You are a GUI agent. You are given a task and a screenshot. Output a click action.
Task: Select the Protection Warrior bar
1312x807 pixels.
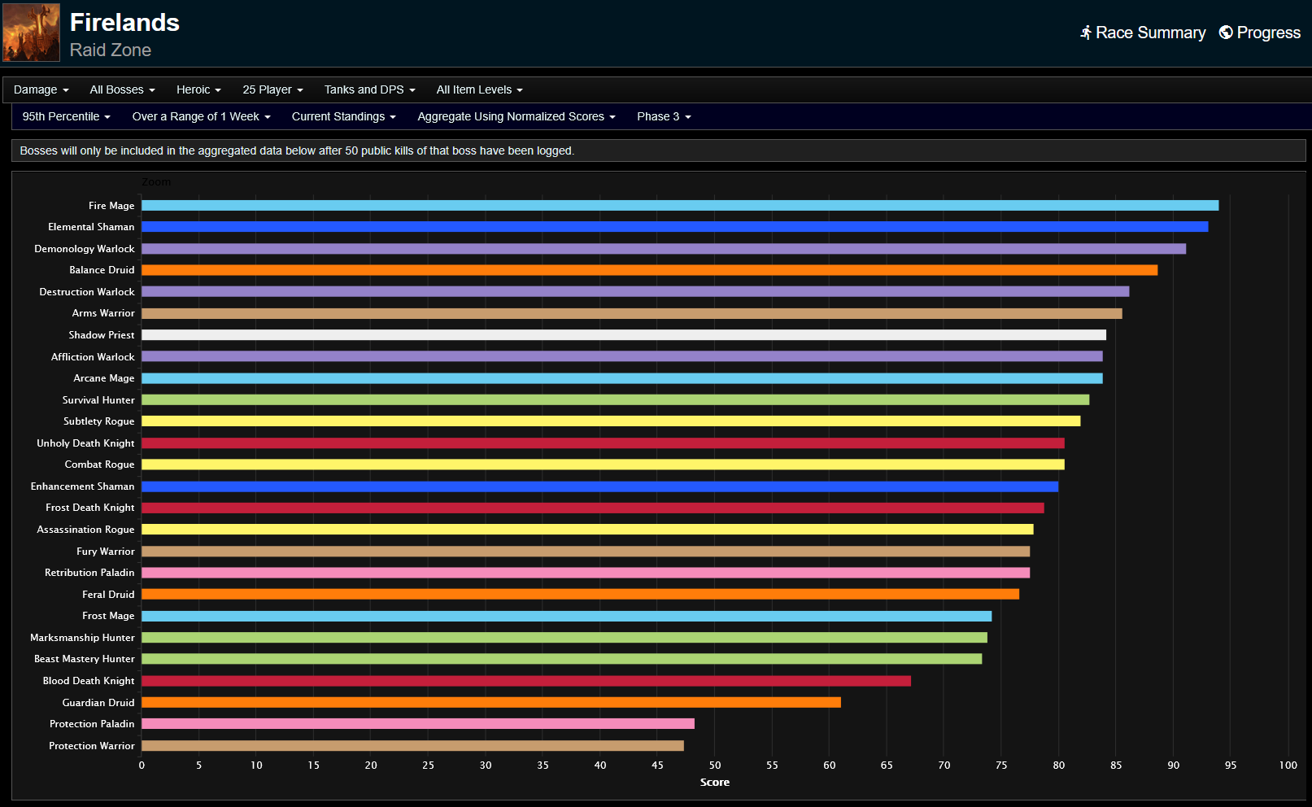pyautogui.click(x=412, y=745)
